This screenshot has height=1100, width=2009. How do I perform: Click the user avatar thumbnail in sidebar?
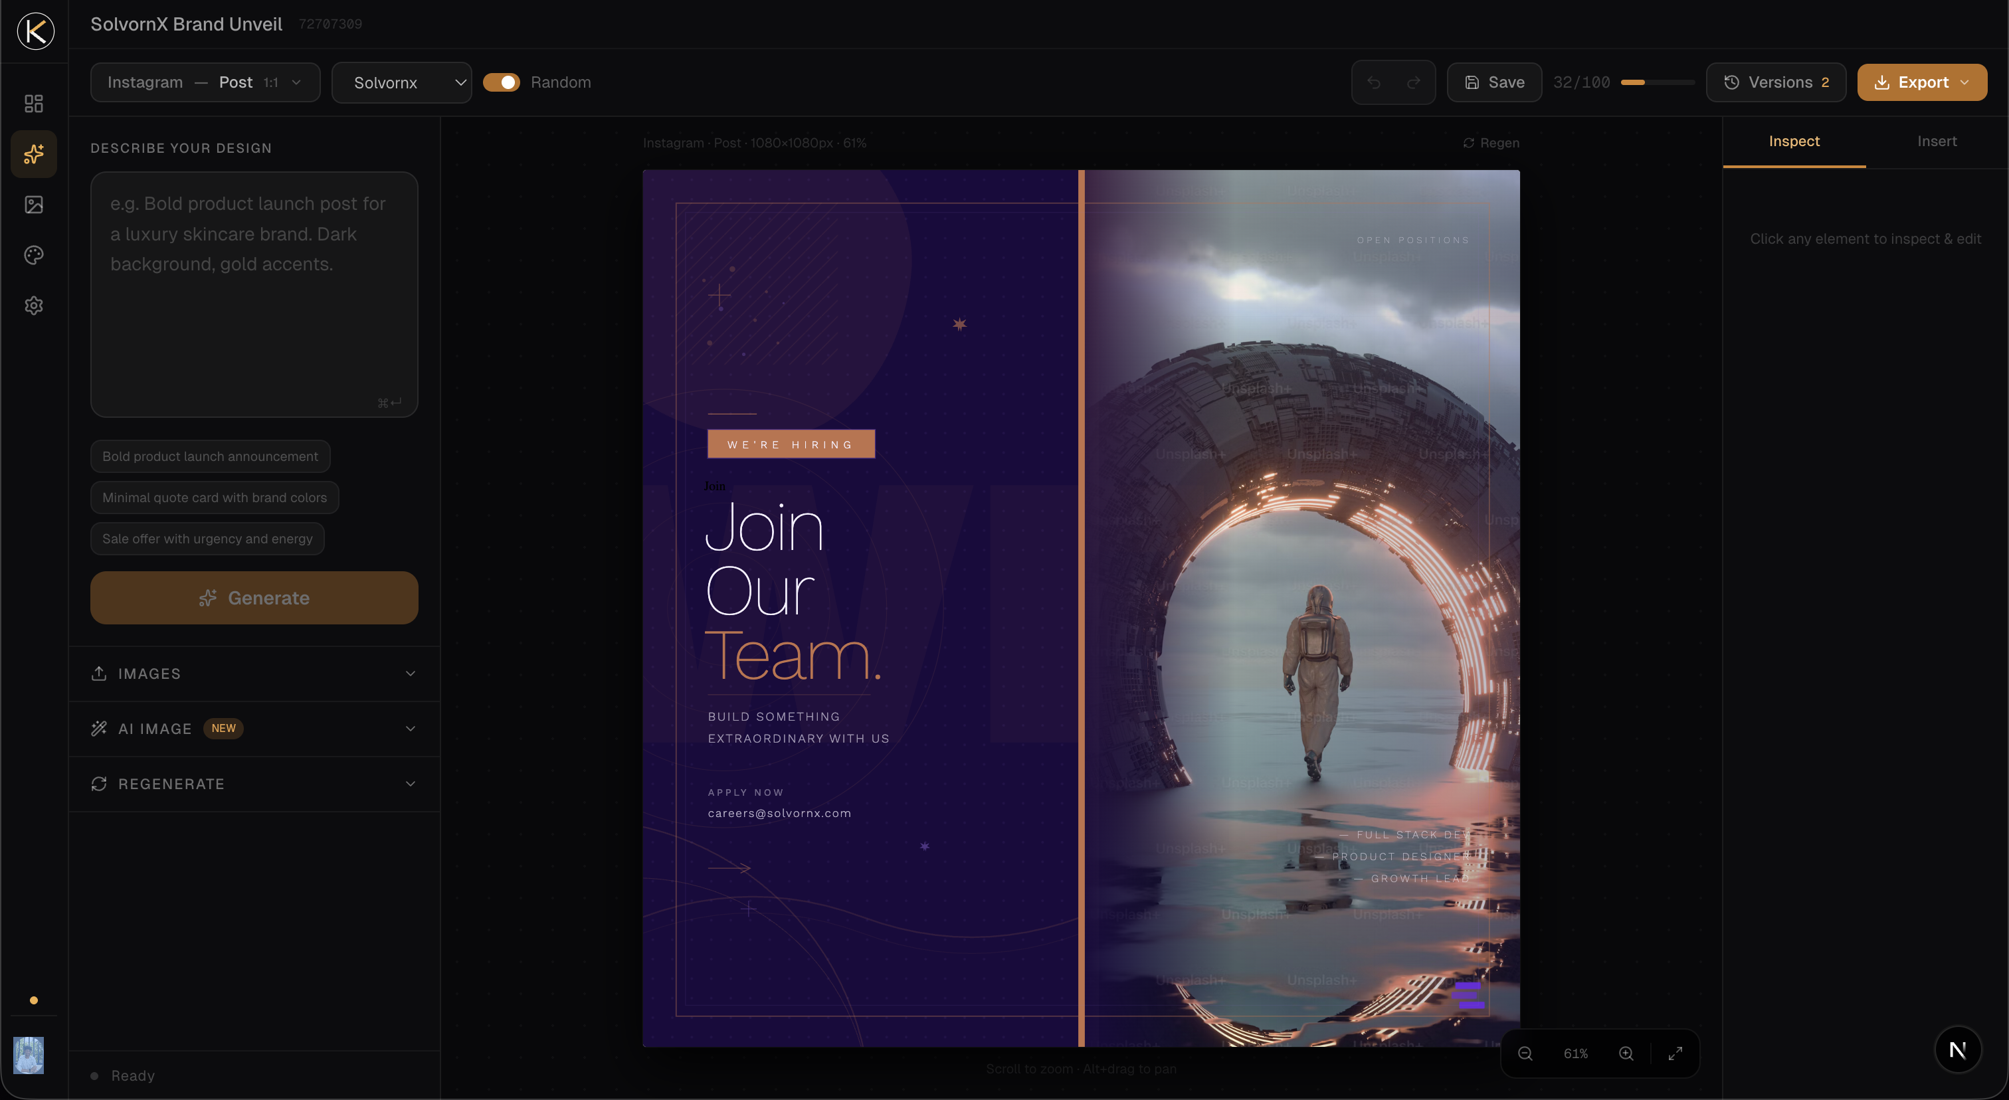[29, 1055]
